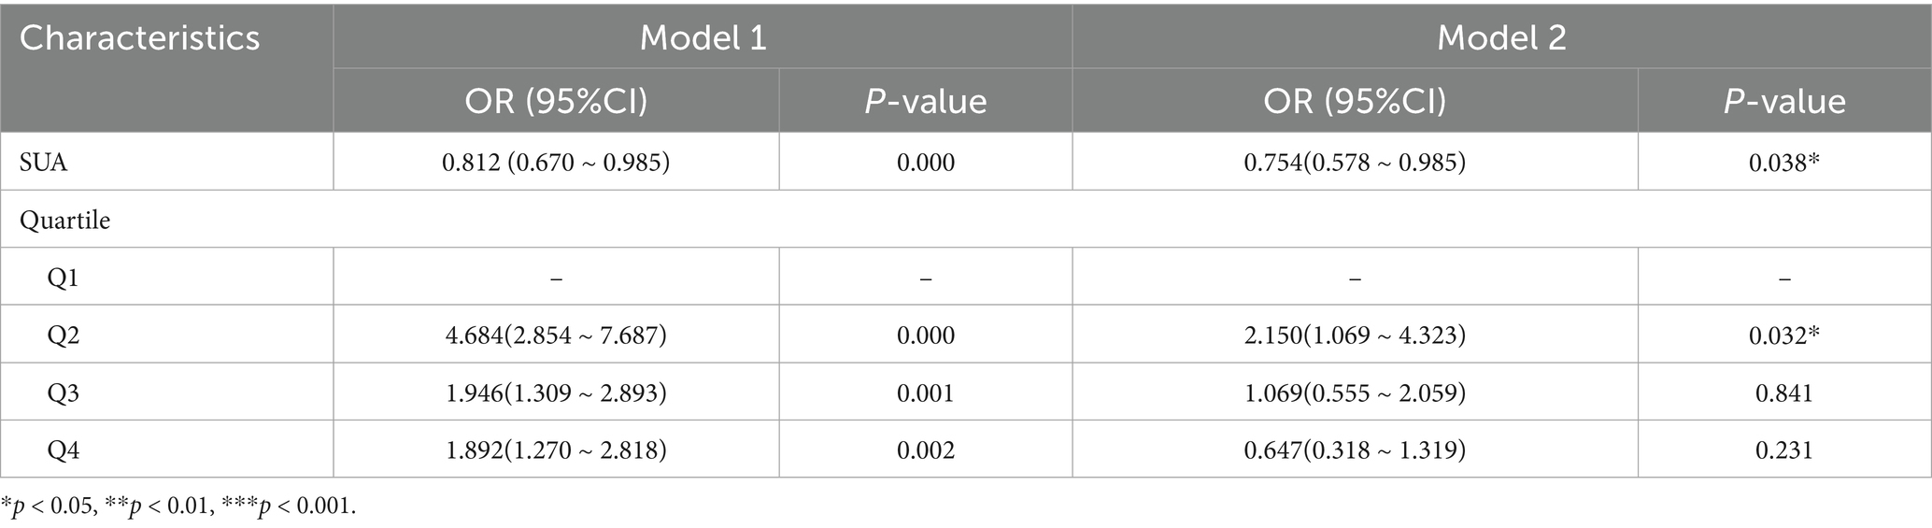Select the cell 4.684(2.854 ~ 7.687)
Screen dimensions: 1932x528
(556, 335)
